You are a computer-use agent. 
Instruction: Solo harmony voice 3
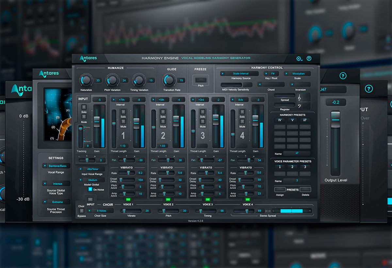point(203,111)
